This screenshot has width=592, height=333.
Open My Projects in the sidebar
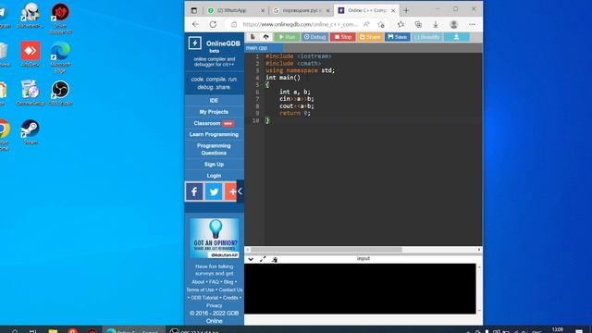pos(214,112)
